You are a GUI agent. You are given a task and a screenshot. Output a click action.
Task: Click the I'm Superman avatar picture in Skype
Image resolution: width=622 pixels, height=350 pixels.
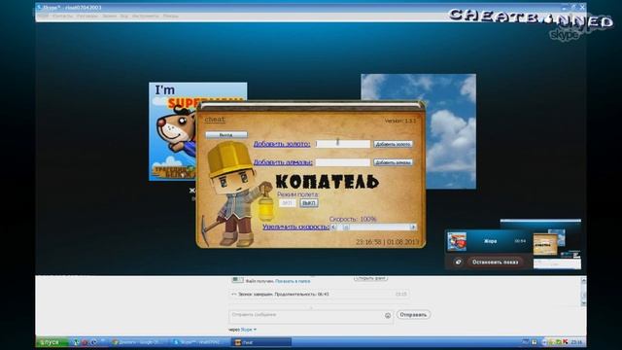tap(173, 131)
